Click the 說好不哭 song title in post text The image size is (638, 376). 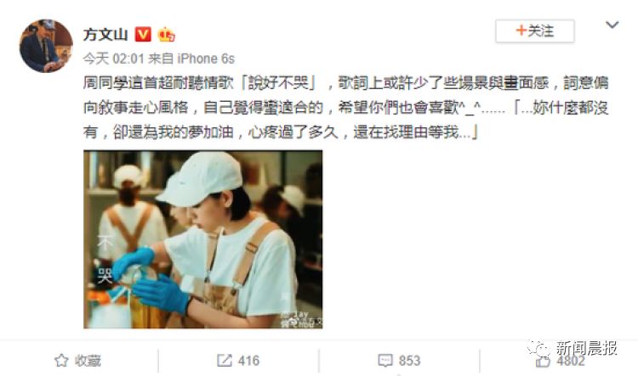[279, 83]
